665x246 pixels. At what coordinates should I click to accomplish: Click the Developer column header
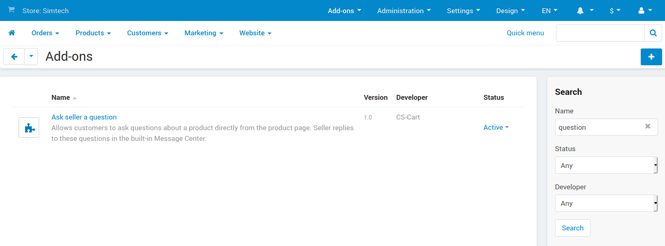(412, 97)
